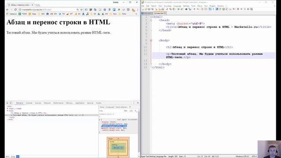Screen dimensions: 281x158
Task: Click Notepad++ Undo icon
Action: (x=178, y=9)
